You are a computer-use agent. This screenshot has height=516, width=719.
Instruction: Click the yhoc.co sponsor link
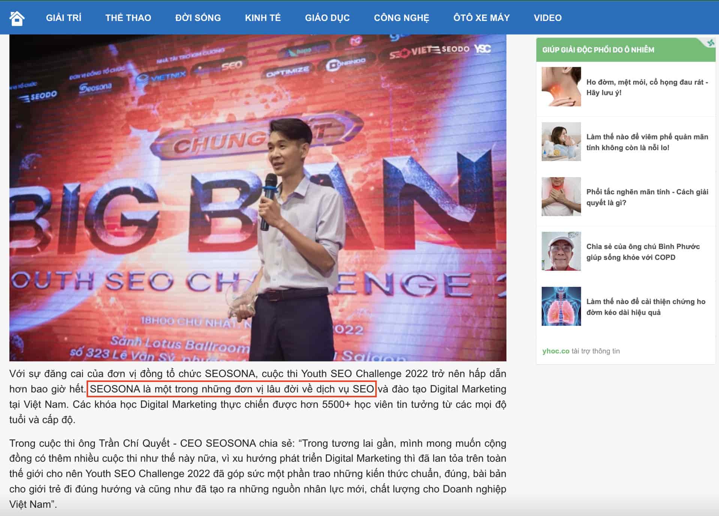(556, 351)
